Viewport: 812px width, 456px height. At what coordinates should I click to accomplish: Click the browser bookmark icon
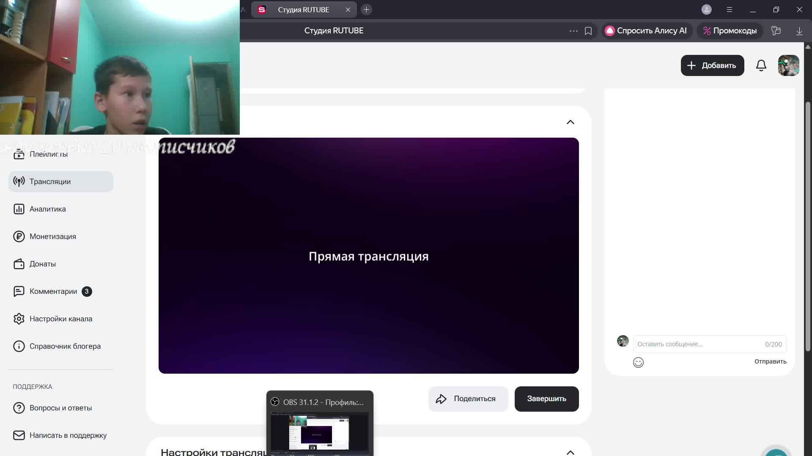pos(588,31)
